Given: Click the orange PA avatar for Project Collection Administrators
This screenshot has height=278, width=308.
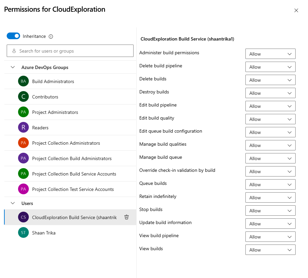Looking at the screenshot, I should (23, 143).
